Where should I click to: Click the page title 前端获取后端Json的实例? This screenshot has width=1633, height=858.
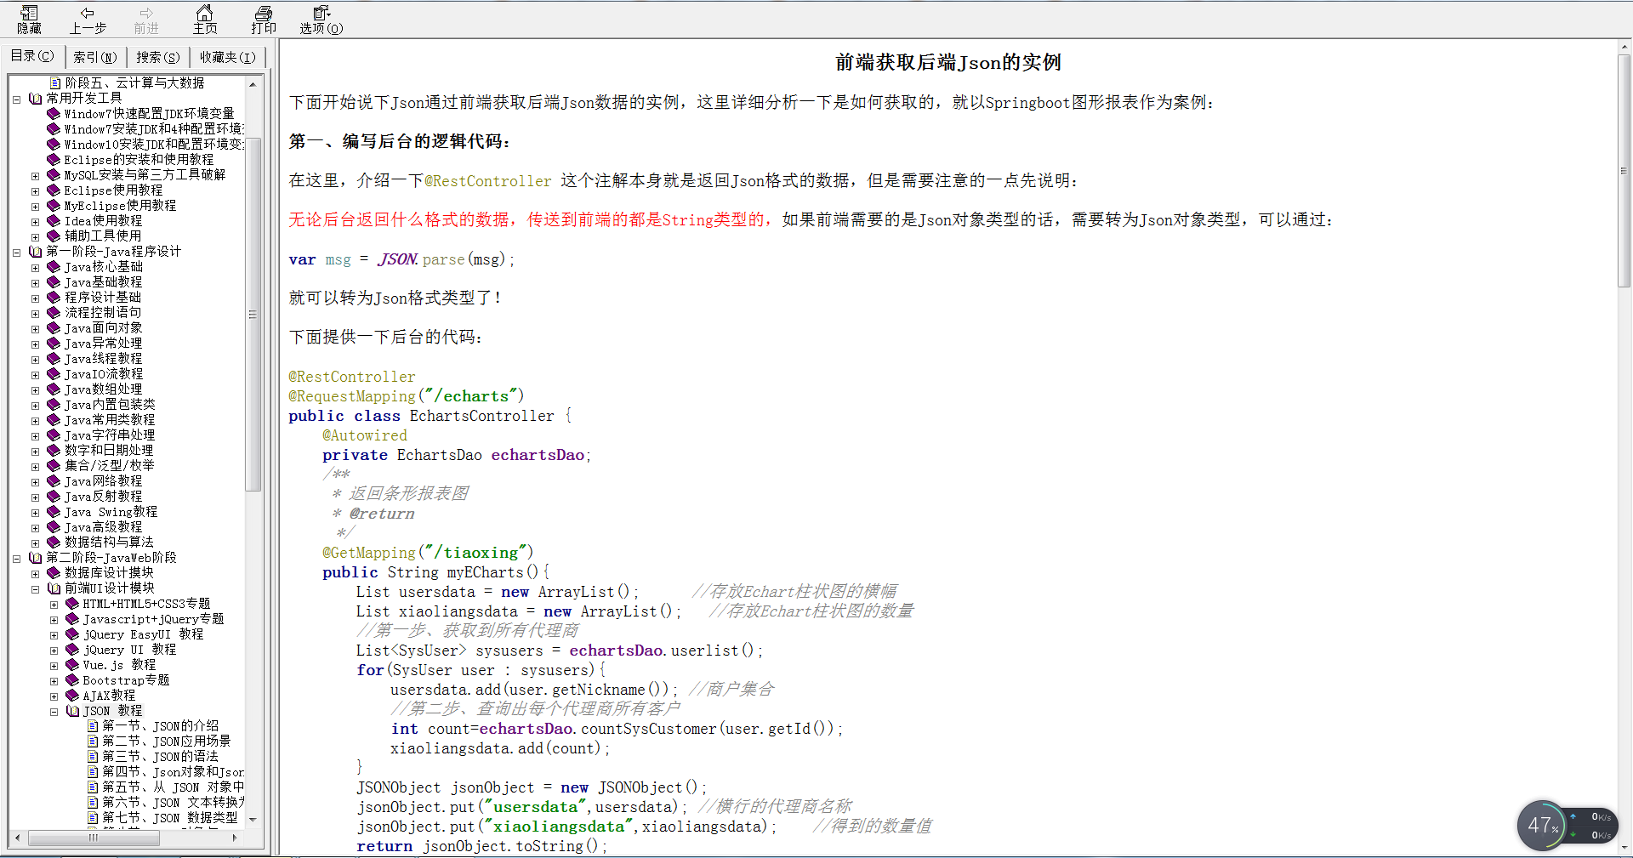(947, 62)
